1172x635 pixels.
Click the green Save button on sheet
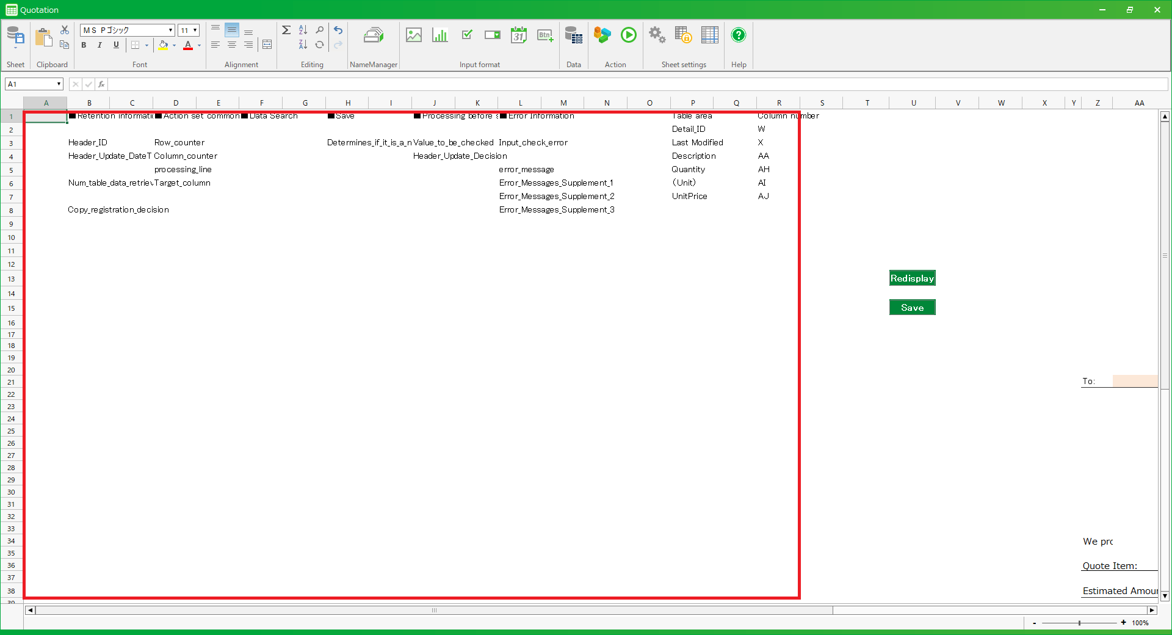912,308
